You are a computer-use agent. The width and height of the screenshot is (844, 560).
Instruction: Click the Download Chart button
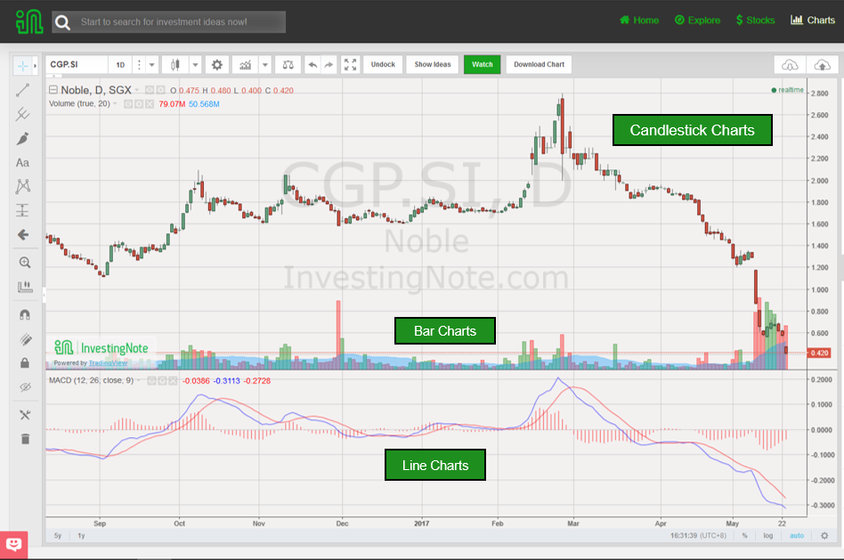pyautogui.click(x=541, y=64)
